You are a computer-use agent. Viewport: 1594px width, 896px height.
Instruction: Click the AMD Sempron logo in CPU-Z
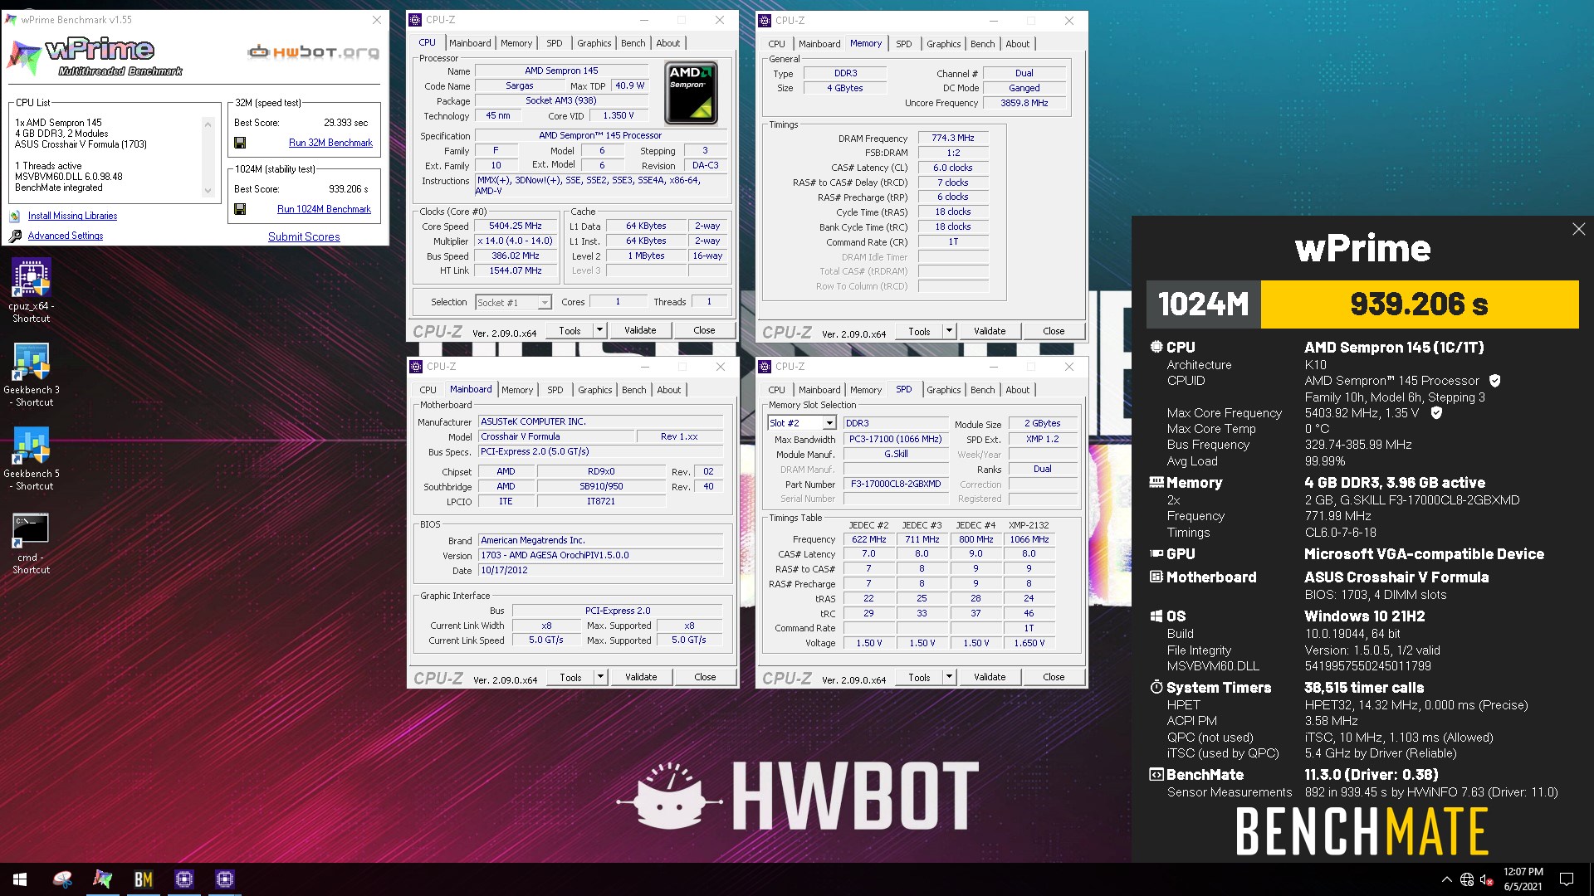pyautogui.click(x=691, y=94)
